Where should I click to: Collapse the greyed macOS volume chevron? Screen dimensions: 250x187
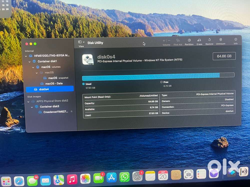click(x=37, y=73)
